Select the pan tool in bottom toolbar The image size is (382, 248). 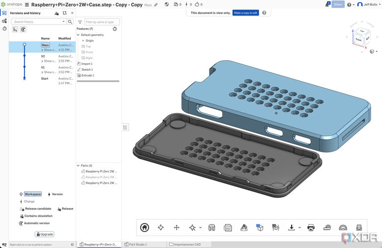(177, 228)
